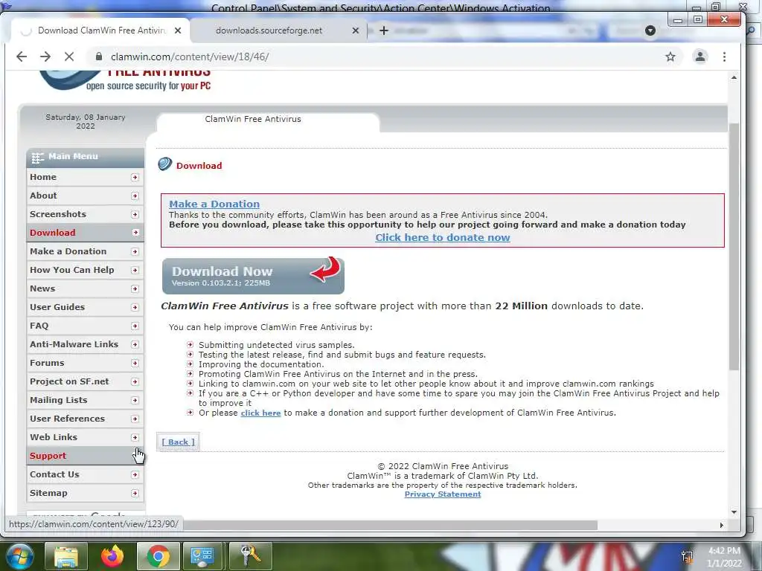Image resolution: width=762 pixels, height=571 pixels.
Task: Go to the Screenshots menu item
Action: click(x=85, y=214)
